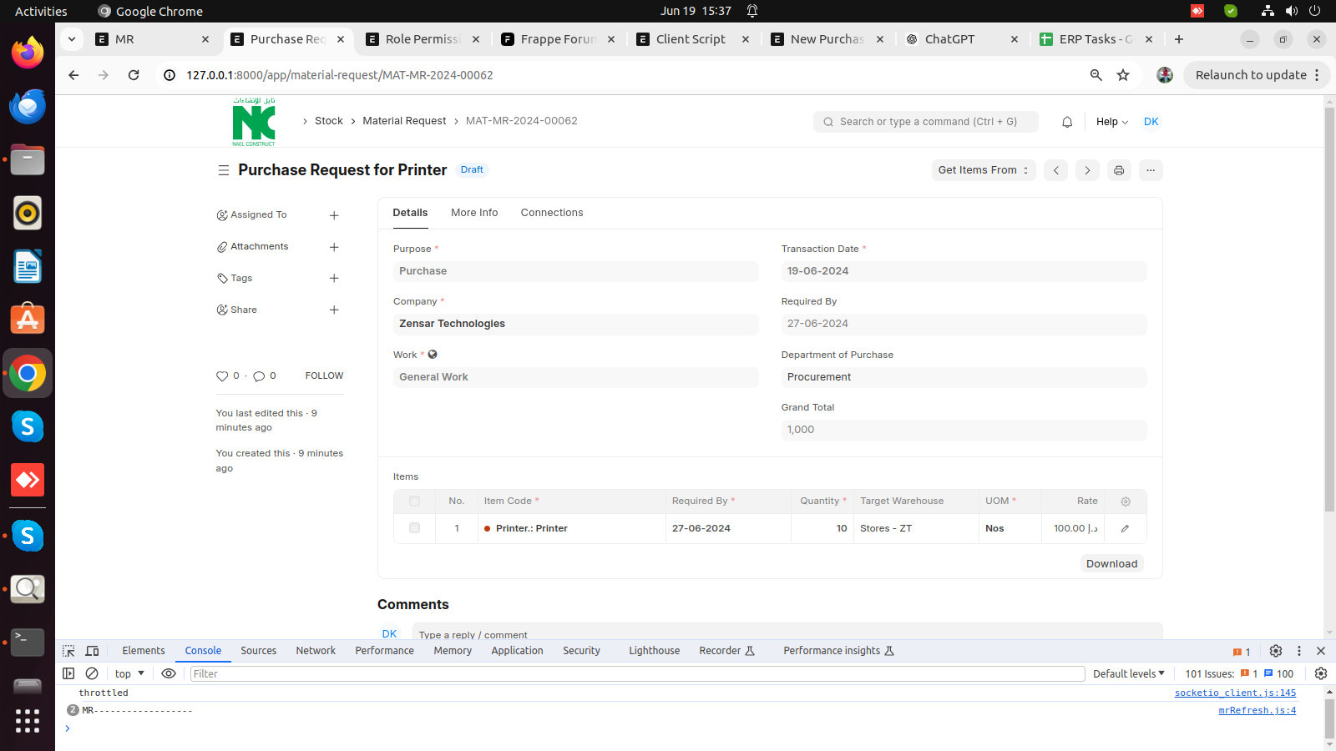
Task: Launch Thunderbird from the dock
Action: [x=28, y=107]
